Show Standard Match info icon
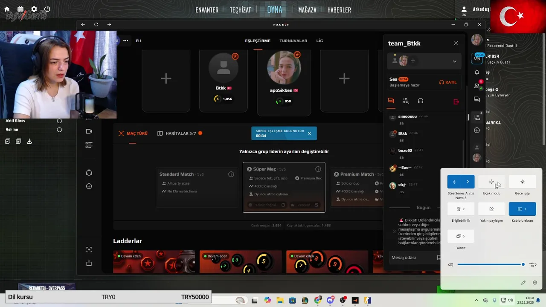The image size is (546, 307). (231, 174)
